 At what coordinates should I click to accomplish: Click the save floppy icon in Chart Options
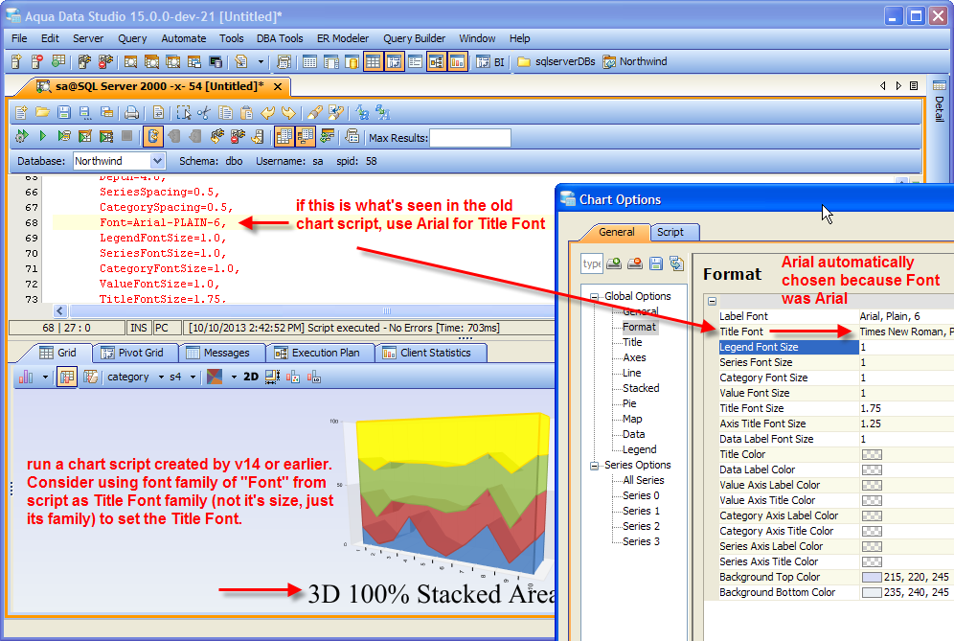point(656,263)
